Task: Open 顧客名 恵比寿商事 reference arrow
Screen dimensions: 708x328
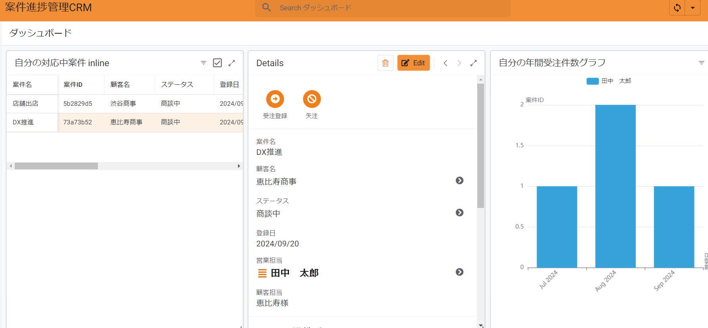Action: tap(459, 181)
